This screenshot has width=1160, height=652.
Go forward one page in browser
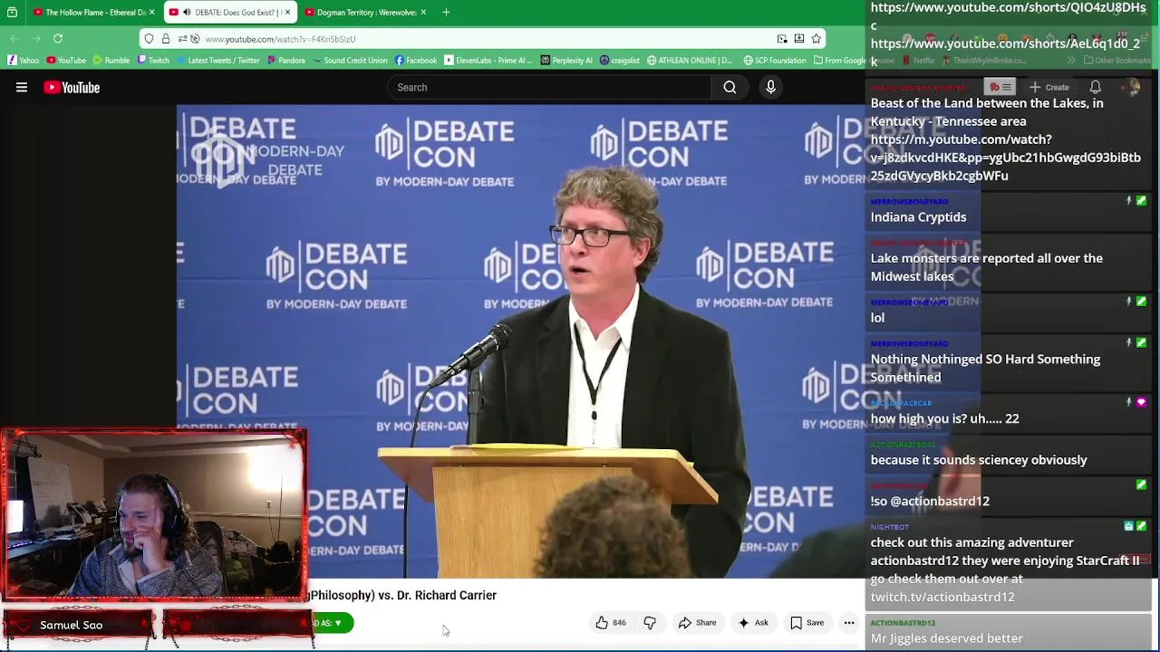pos(37,38)
